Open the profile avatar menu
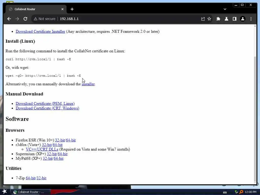 [x=242, y=19]
